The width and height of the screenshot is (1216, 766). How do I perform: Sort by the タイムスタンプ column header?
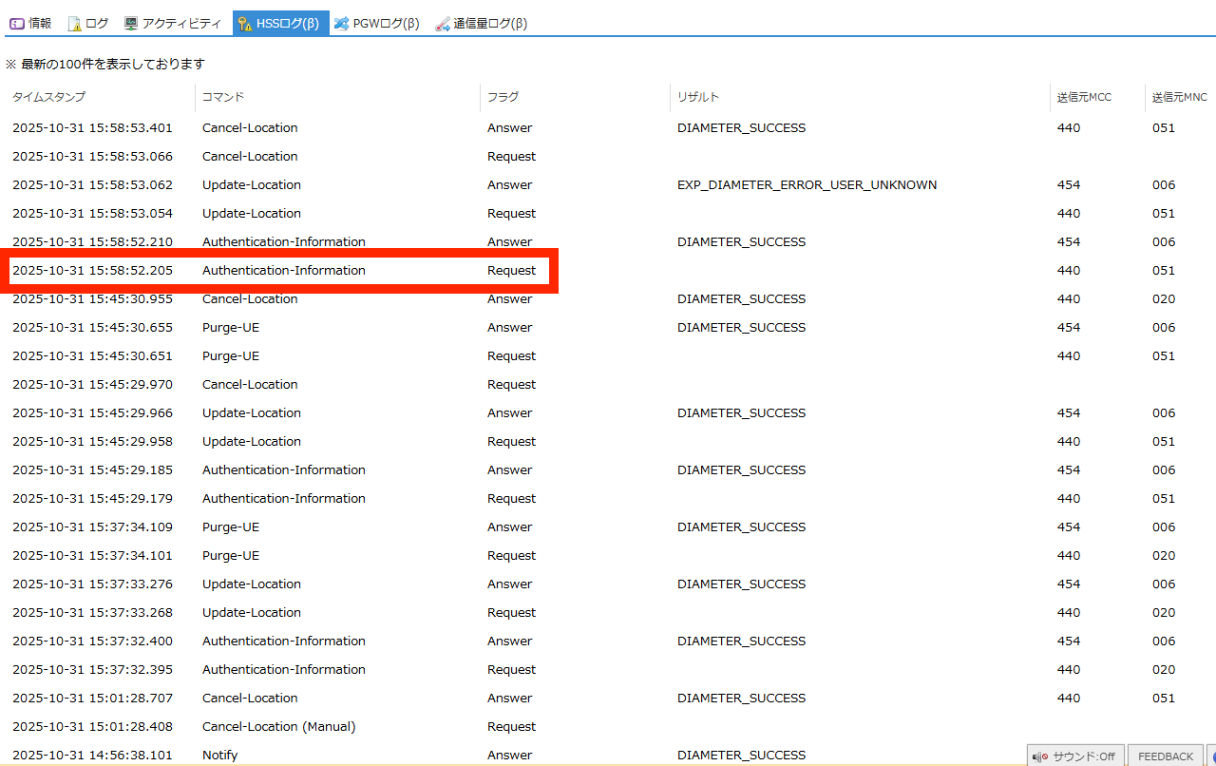(48, 97)
